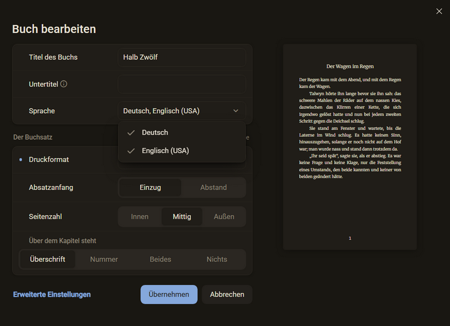This screenshot has height=326, width=450.
Task: Click the Über dem Kapitel steht label
Action: 62,240
